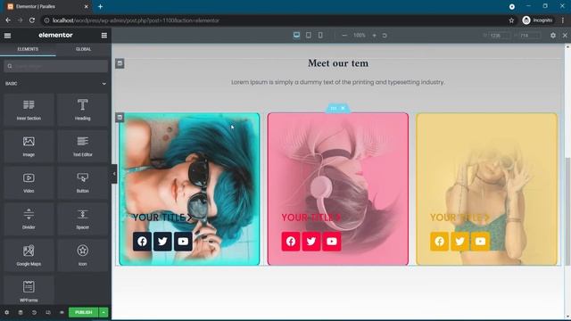Image resolution: width=571 pixels, height=321 pixels.
Task: Edit the heading section handle icon
Action: (120, 63)
